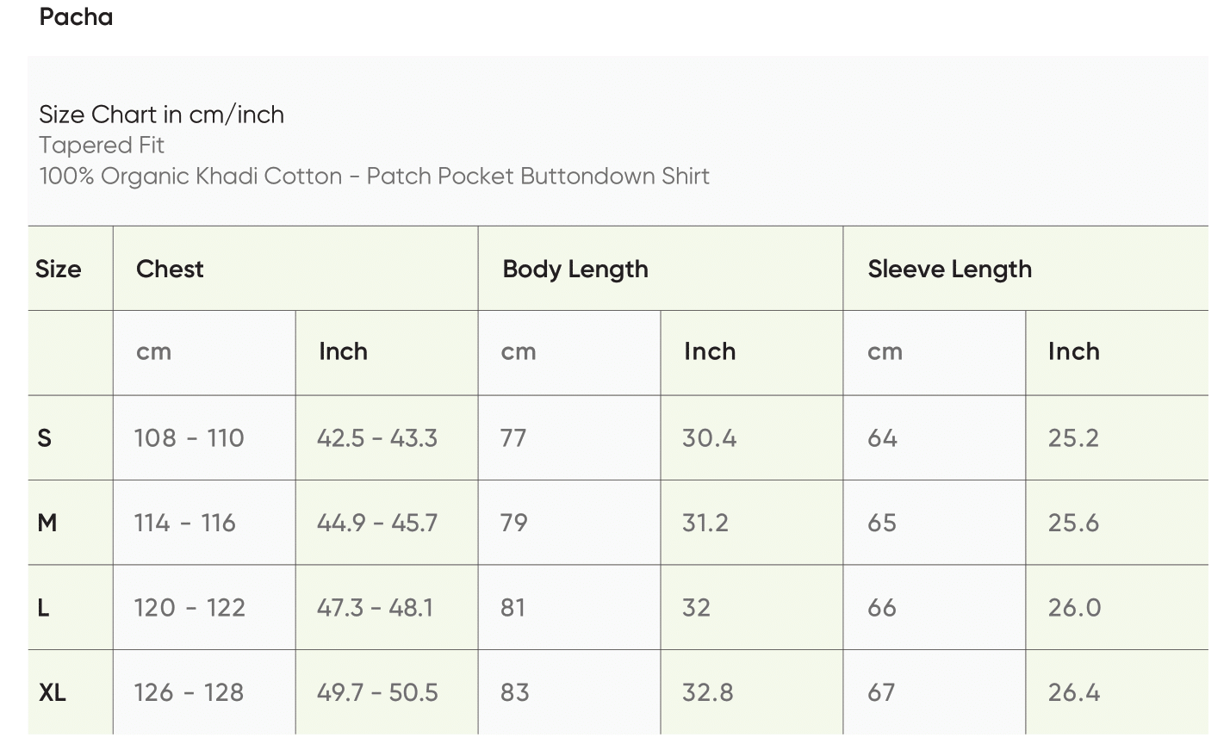The image size is (1230, 756).
Task: Select the M size row label
Action: (47, 523)
